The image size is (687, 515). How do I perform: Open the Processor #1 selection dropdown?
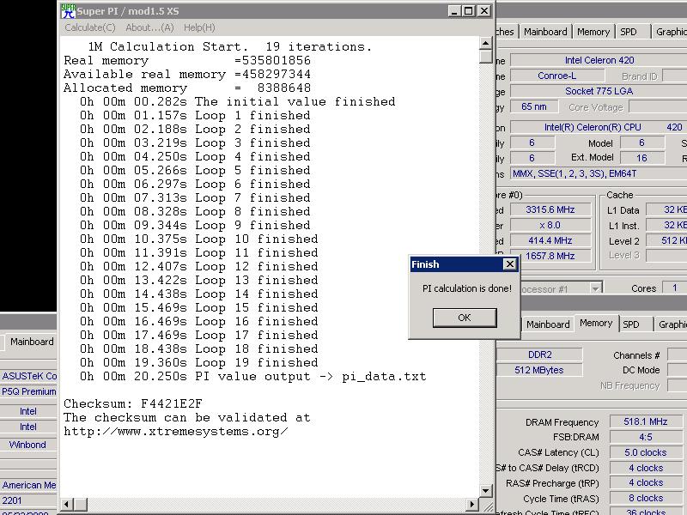click(594, 288)
